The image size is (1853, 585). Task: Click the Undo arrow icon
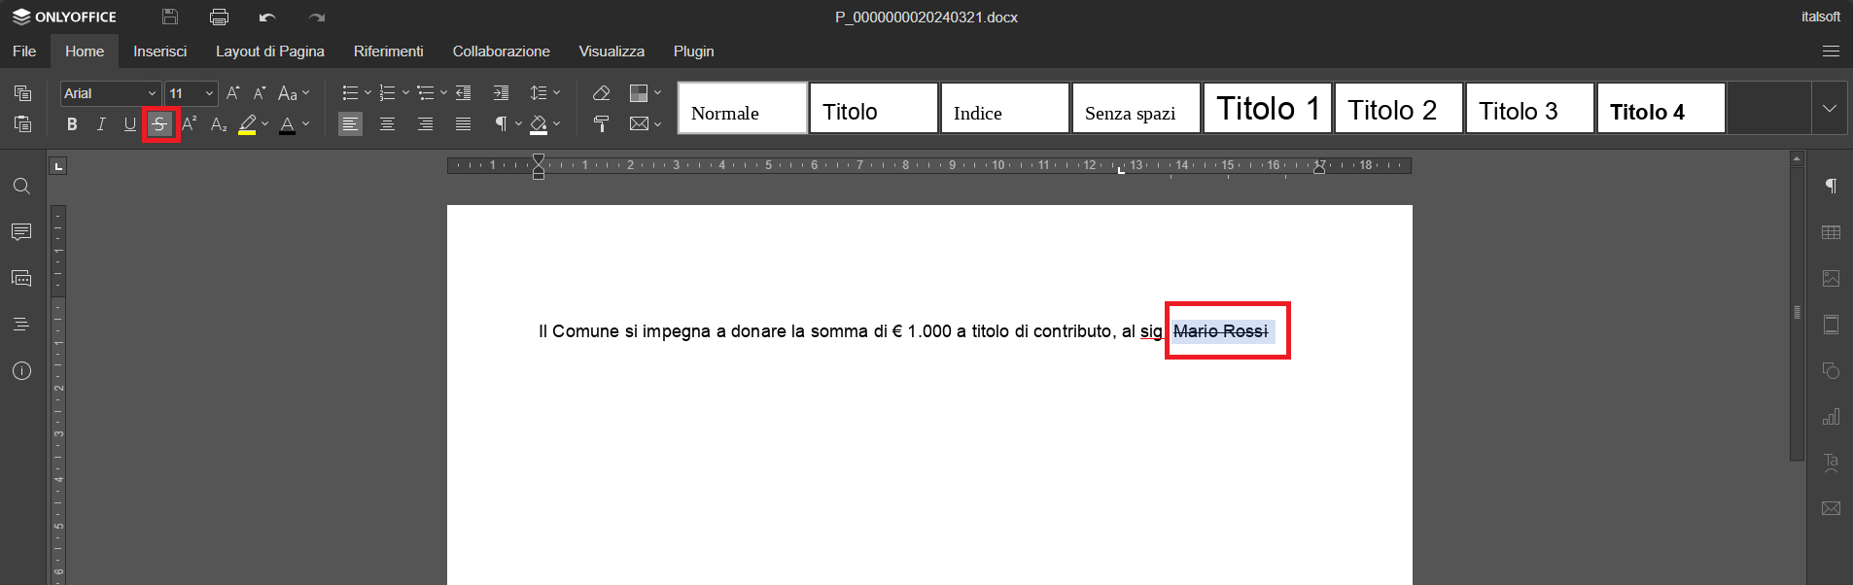[267, 17]
